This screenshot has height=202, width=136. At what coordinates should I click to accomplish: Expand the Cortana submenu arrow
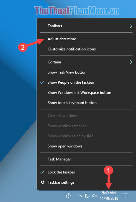[x=131, y=62]
